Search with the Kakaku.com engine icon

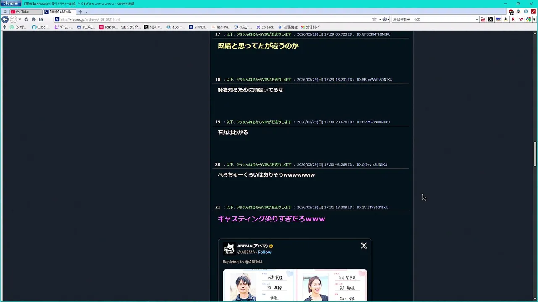[498, 19]
